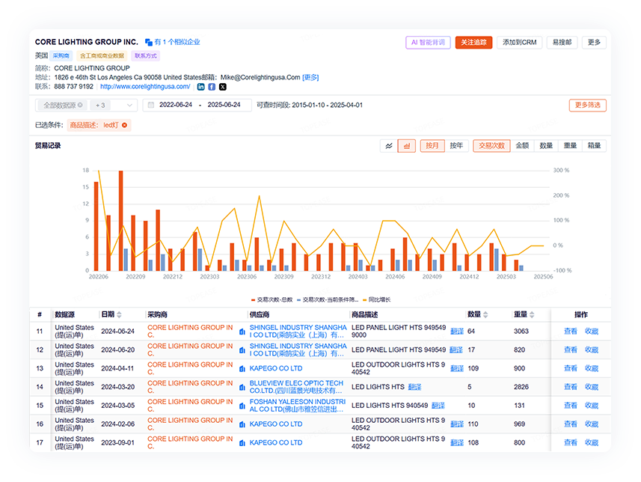This screenshot has height=482, width=641.
Task: Toggle the 交易次数-总数 legend series
Action: (272, 299)
